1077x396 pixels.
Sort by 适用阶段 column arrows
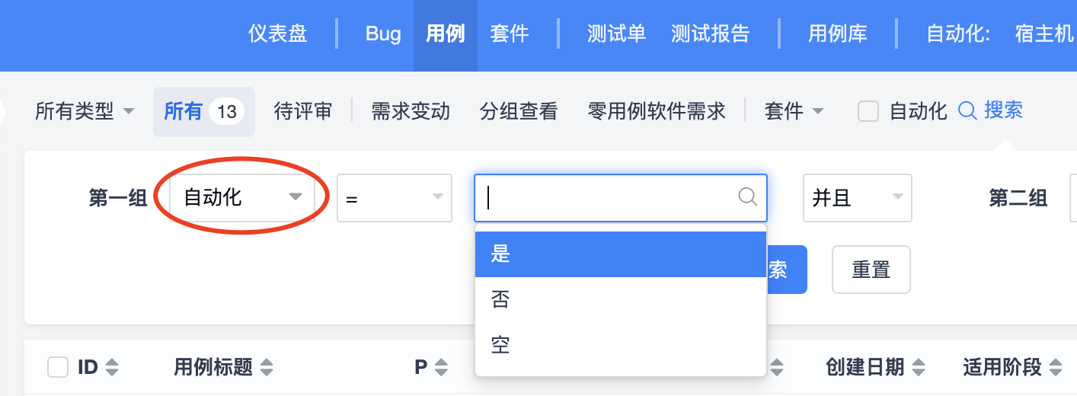point(1056,368)
